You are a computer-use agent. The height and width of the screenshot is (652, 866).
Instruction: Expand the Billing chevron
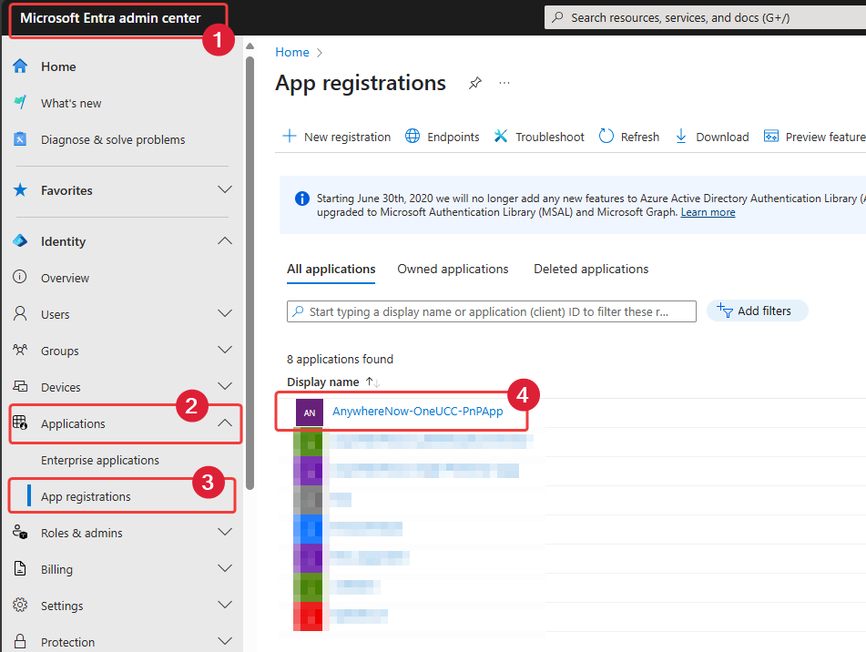[x=225, y=568]
